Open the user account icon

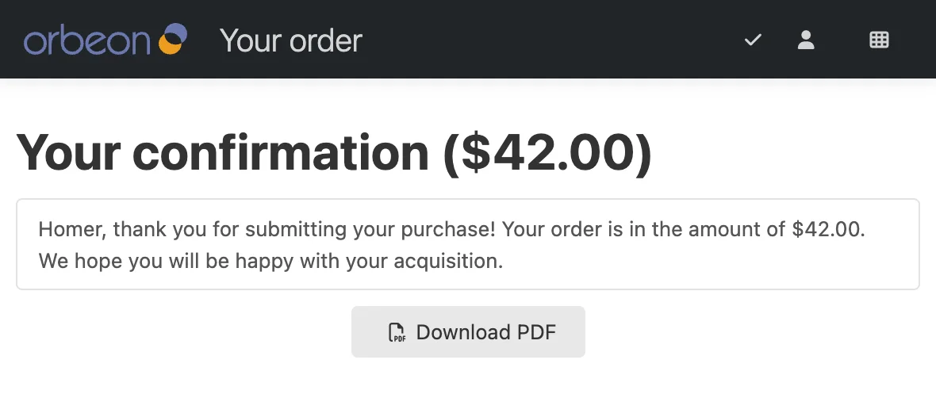click(x=806, y=40)
